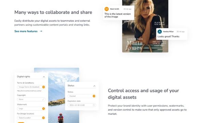Click the 'Terms & Conditions:' label
205x123 pixels.
click(26, 83)
